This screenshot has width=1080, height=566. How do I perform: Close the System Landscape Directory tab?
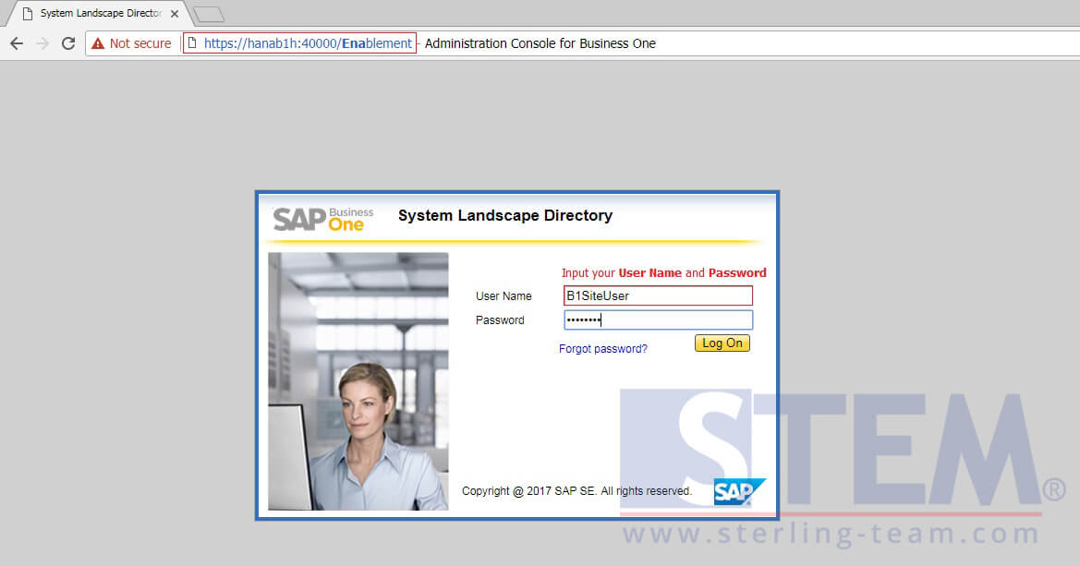pyautogui.click(x=175, y=13)
